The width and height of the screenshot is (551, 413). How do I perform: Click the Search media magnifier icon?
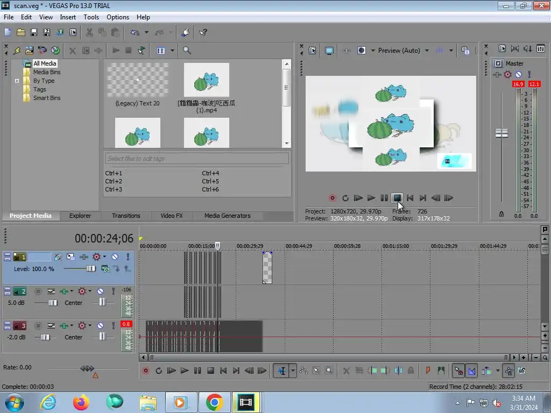[187, 51]
